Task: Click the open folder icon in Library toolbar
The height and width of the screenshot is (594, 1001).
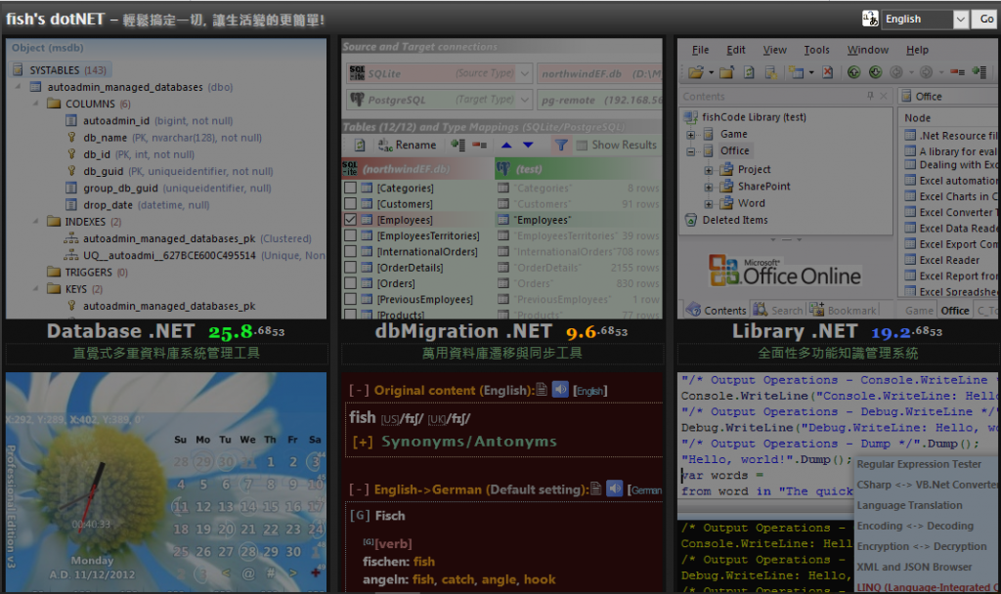Action: [696, 72]
